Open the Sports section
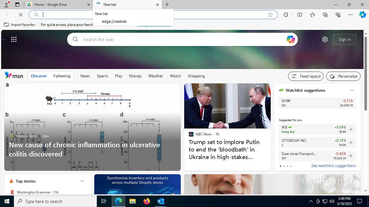 102,76
